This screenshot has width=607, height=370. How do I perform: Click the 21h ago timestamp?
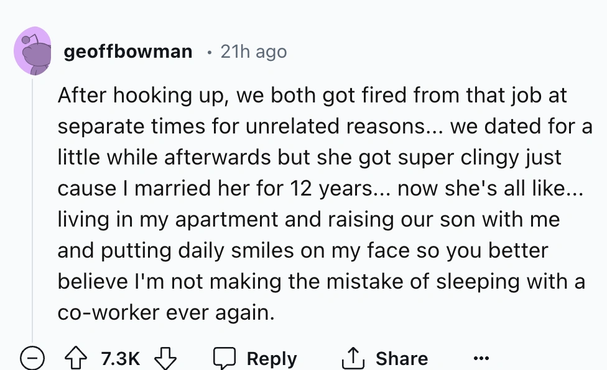coord(252,52)
